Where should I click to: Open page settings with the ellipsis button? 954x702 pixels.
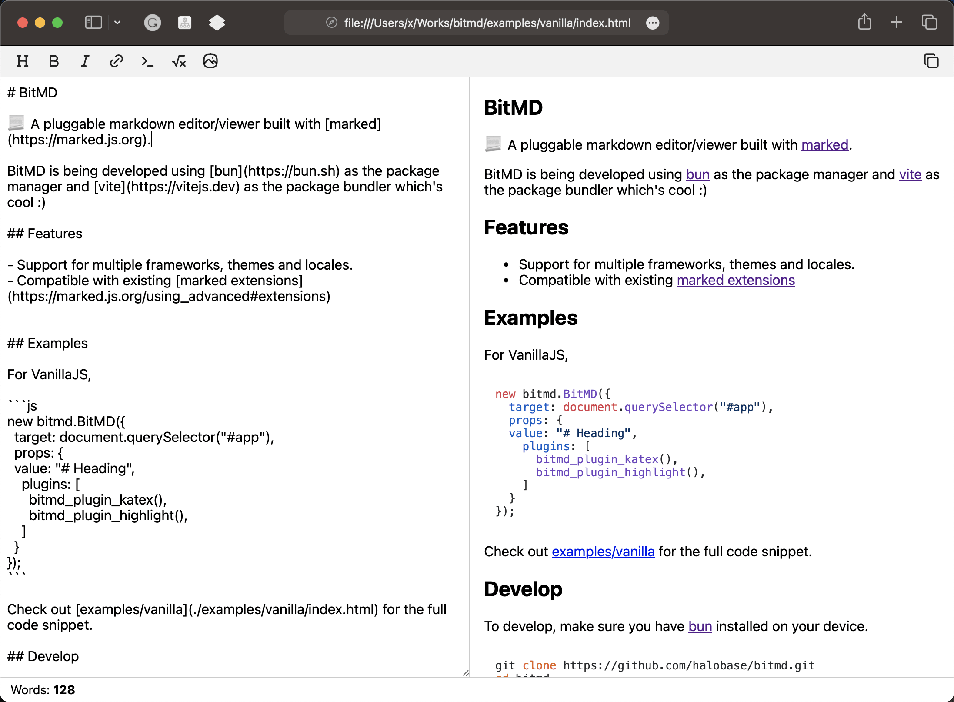653,23
